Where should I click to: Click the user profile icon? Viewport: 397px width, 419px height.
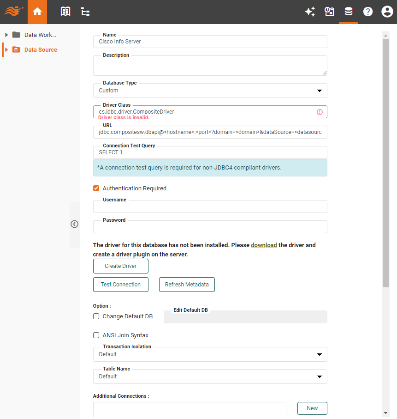click(387, 12)
